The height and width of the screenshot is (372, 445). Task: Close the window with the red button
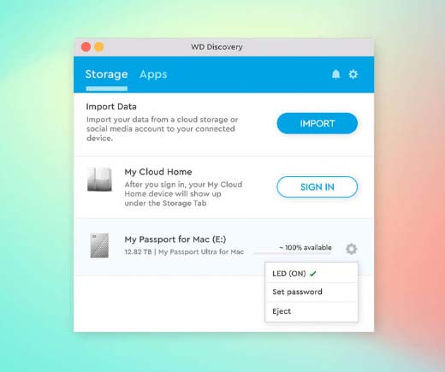point(86,47)
